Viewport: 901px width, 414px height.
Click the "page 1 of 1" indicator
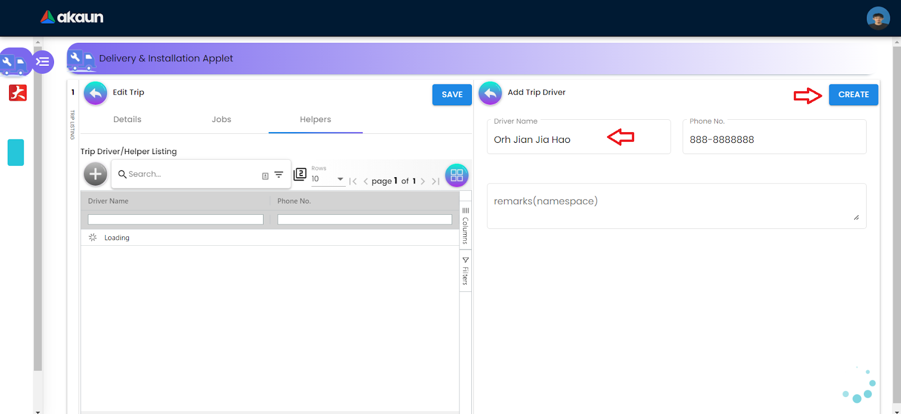coord(394,181)
